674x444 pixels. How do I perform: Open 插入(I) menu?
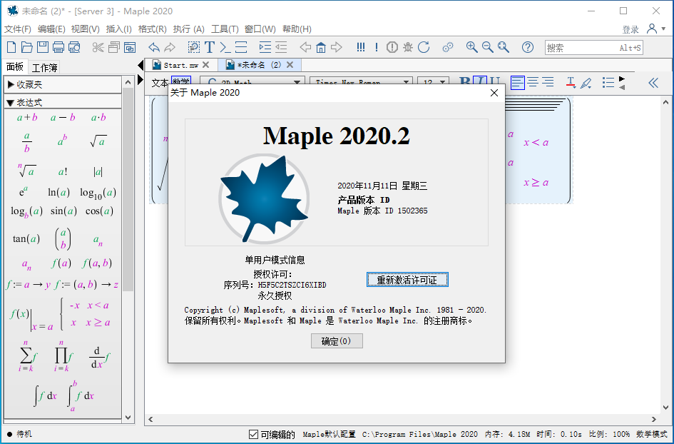[118, 29]
